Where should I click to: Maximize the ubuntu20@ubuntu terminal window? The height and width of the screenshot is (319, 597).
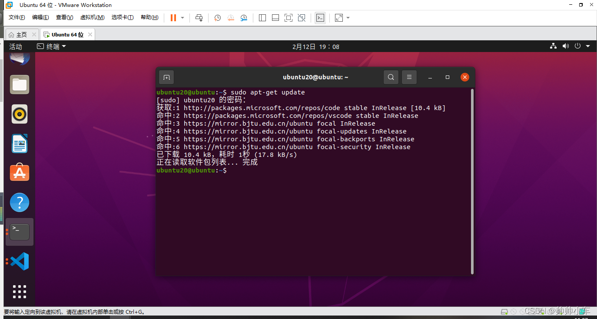pyautogui.click(x=448, y=77)
